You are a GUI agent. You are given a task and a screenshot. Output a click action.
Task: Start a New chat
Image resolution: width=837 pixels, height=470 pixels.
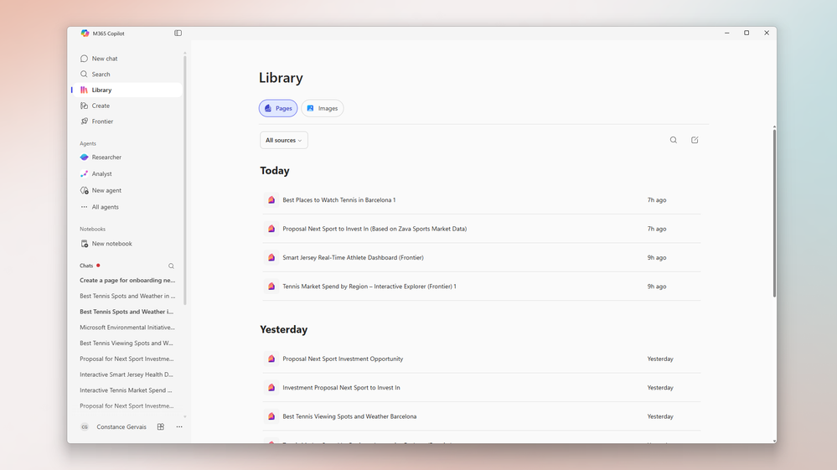point(127,59)
